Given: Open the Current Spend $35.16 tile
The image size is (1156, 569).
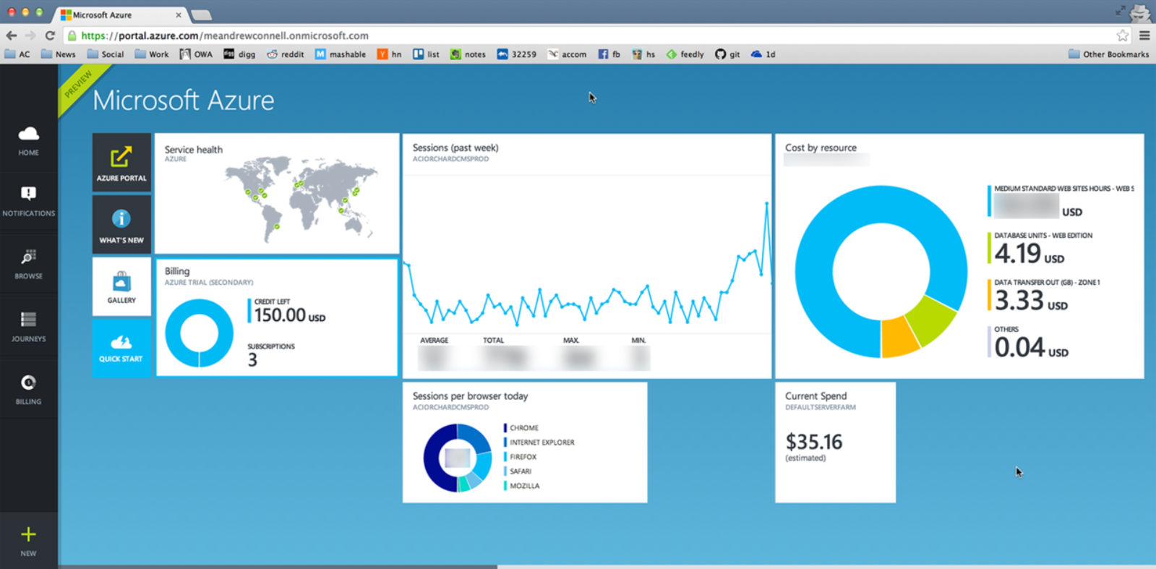Looking at the screenshot, I should (835, 442).
